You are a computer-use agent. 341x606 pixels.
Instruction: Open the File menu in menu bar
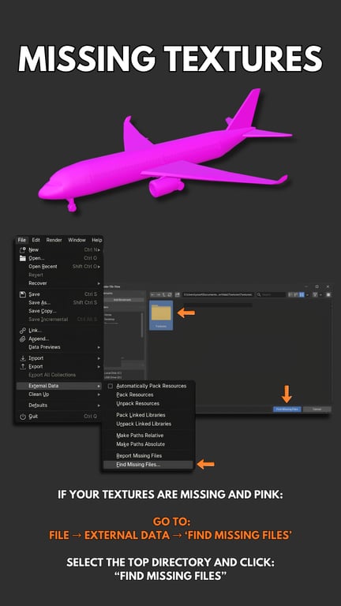(x=21, y=240)
